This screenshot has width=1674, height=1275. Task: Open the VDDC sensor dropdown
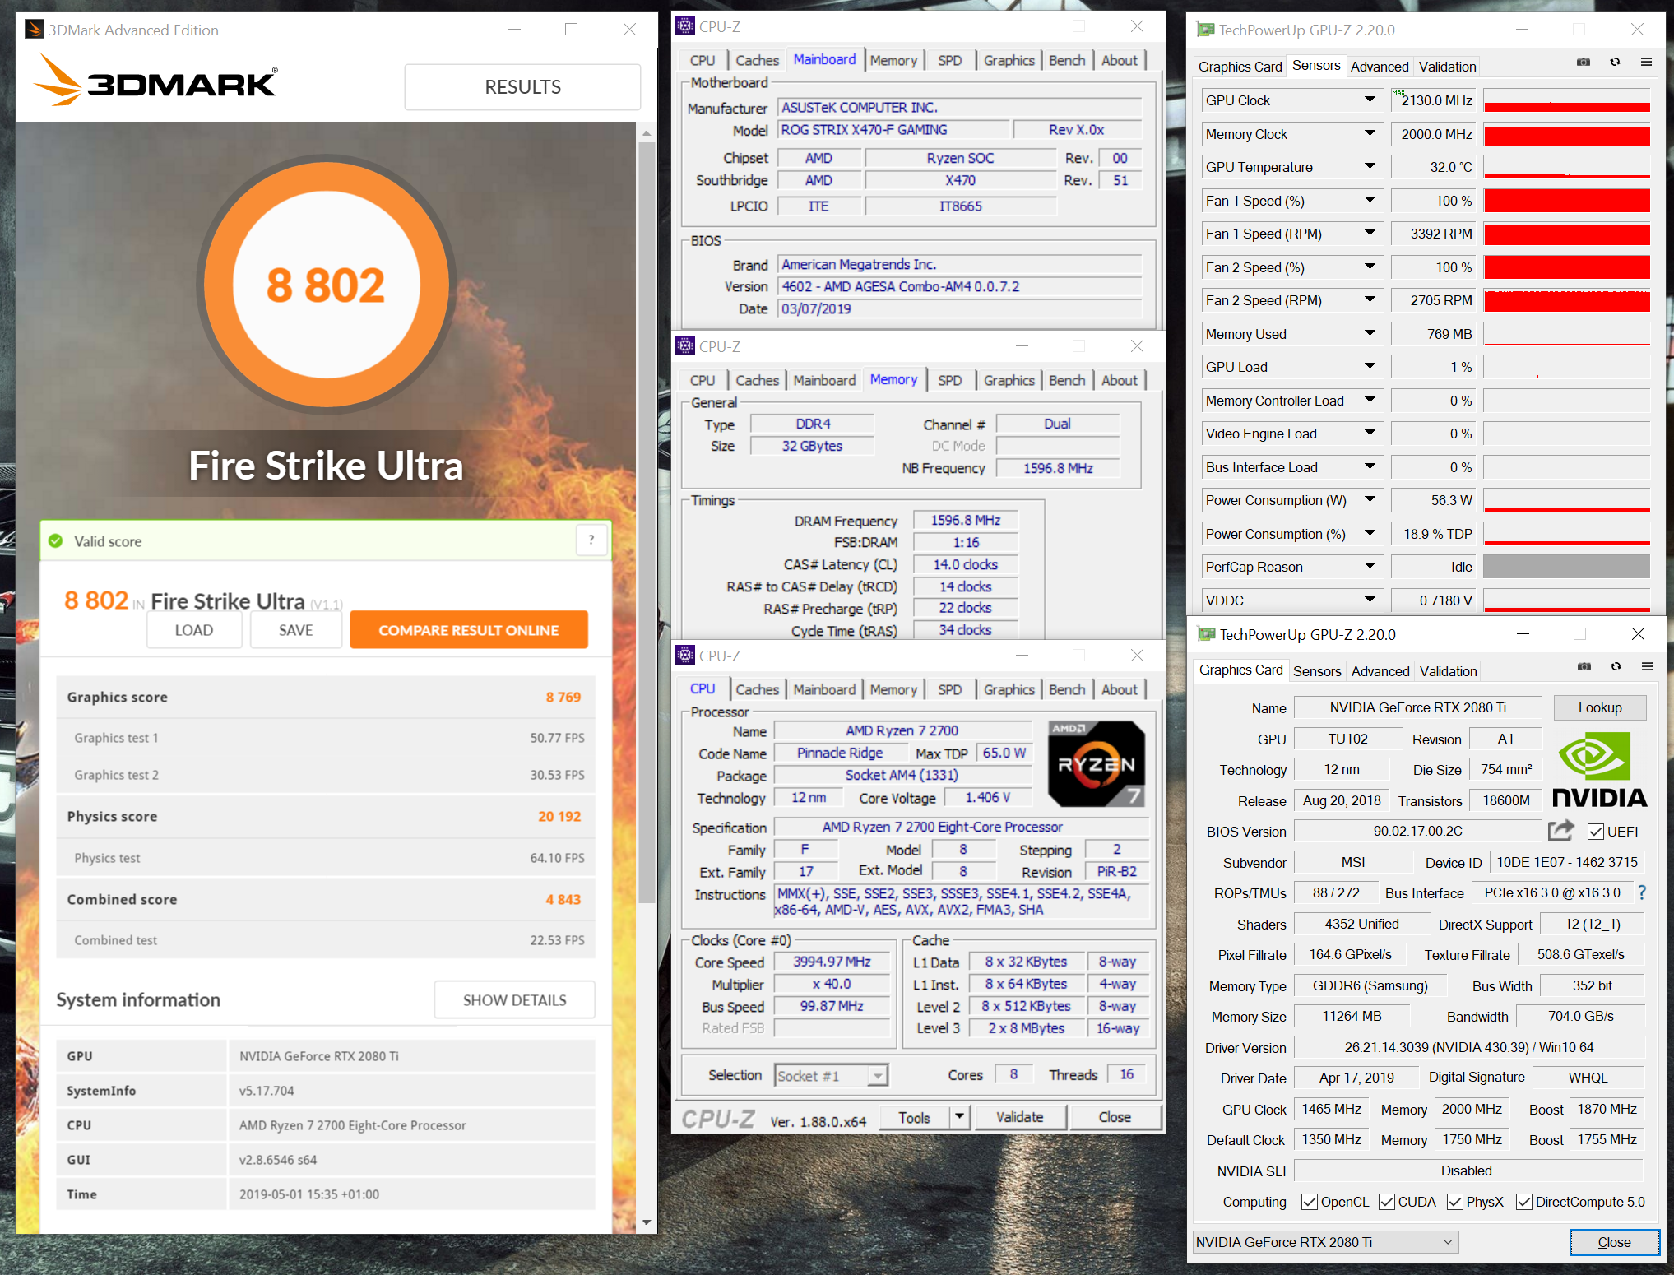click(x=1370, y=600)
